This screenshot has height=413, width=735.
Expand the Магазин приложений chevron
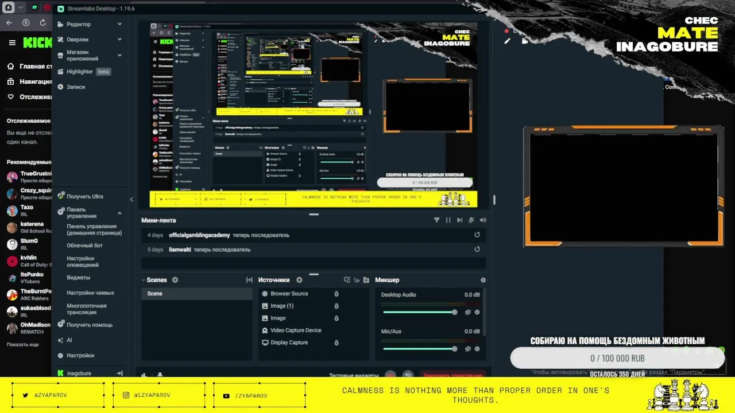[119, 55]
